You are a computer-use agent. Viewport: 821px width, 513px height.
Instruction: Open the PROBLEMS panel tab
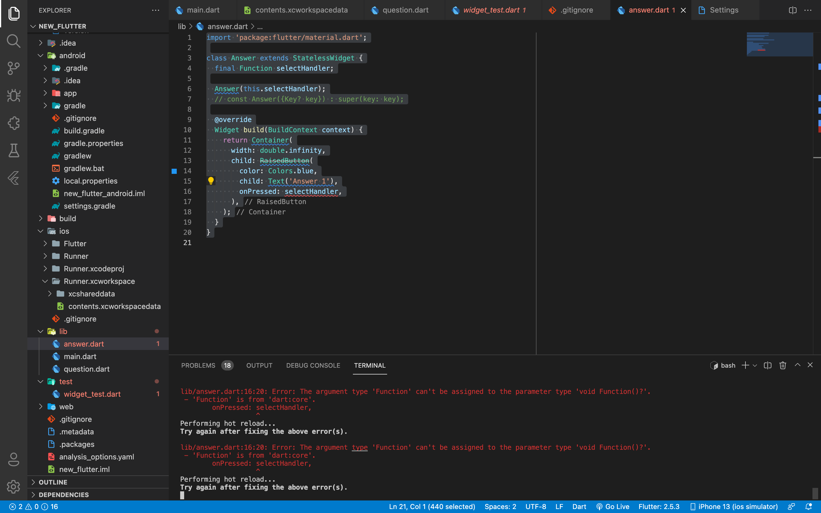click(207, 365)
